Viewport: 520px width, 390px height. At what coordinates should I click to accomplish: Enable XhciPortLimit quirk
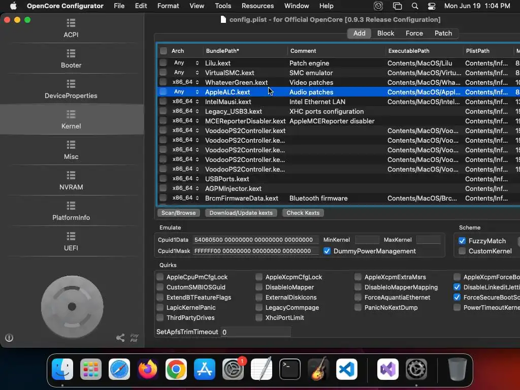click(259, 318)
